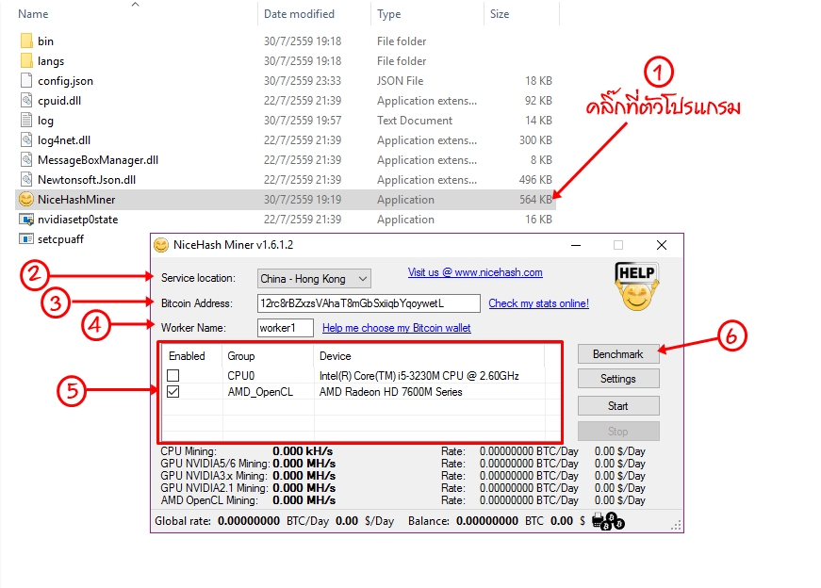The image size is (821, 588).
Task: Select the nvidiasetp0state file name
Action: click(x=77, y=220)
